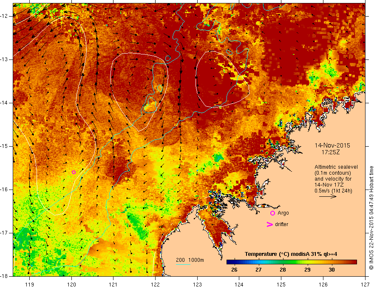
Task: Click the latitude axis label -13
Action: (x=4, y=59)
